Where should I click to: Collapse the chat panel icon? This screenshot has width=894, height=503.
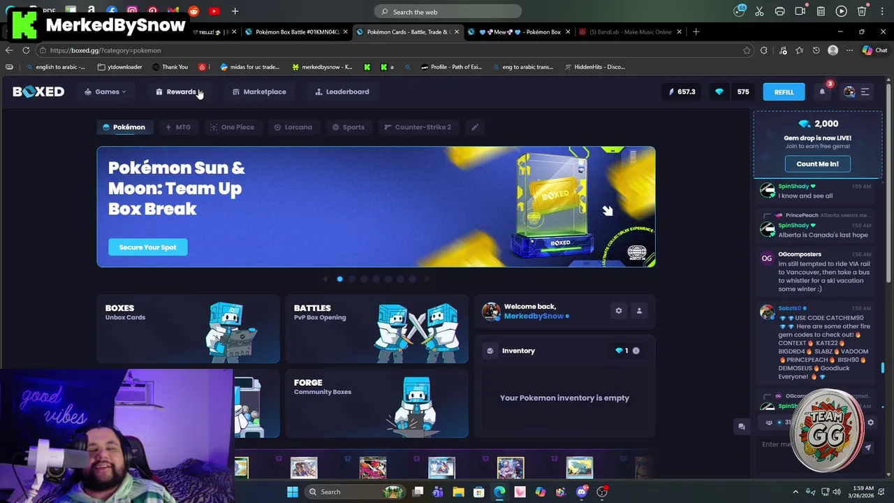coord(742,426)
